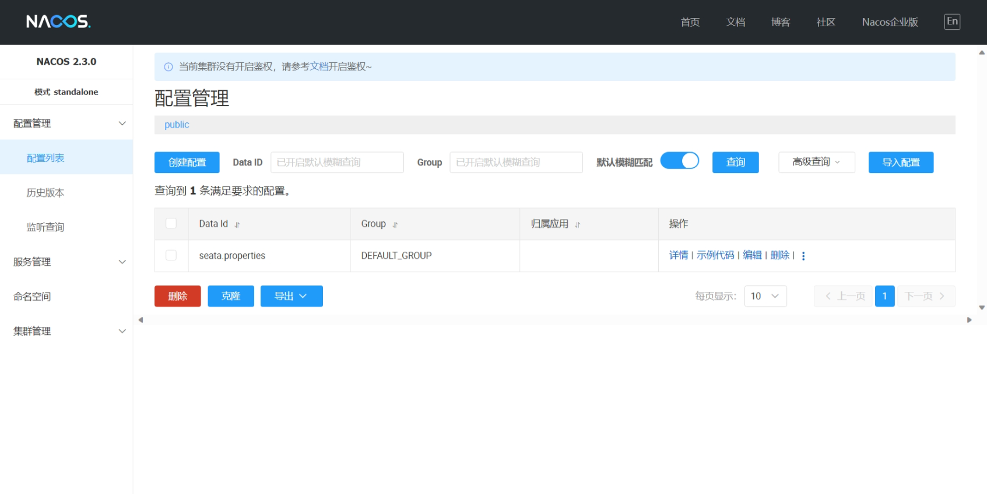Click the 上一页 pagination button
987x494 pixels.
(843, 296)
